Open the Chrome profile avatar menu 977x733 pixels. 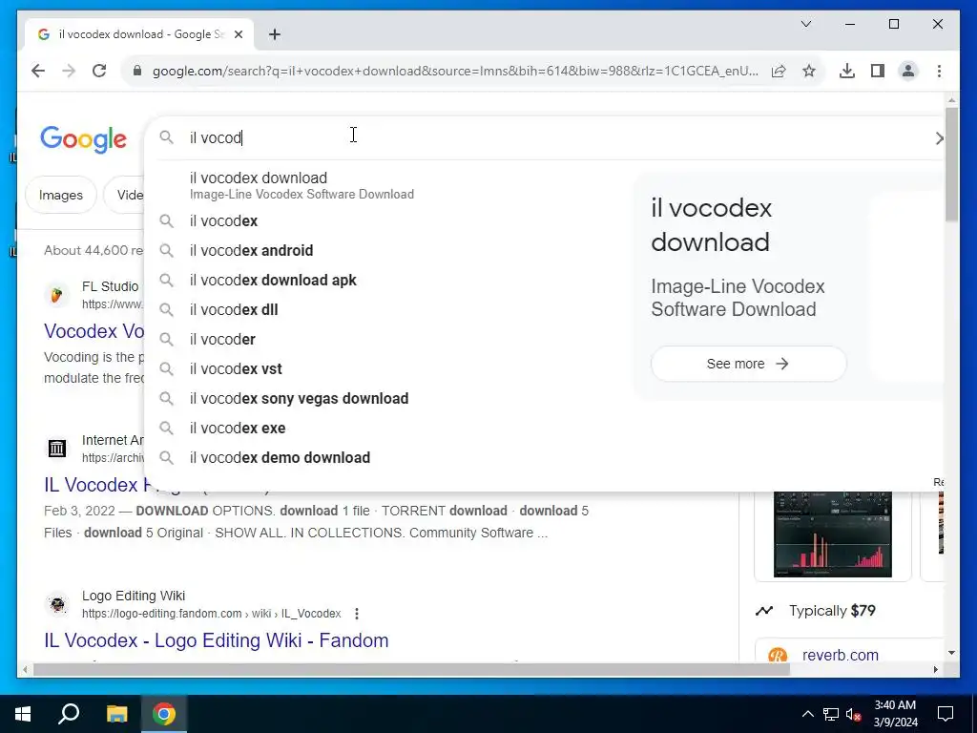coord(908,71)
